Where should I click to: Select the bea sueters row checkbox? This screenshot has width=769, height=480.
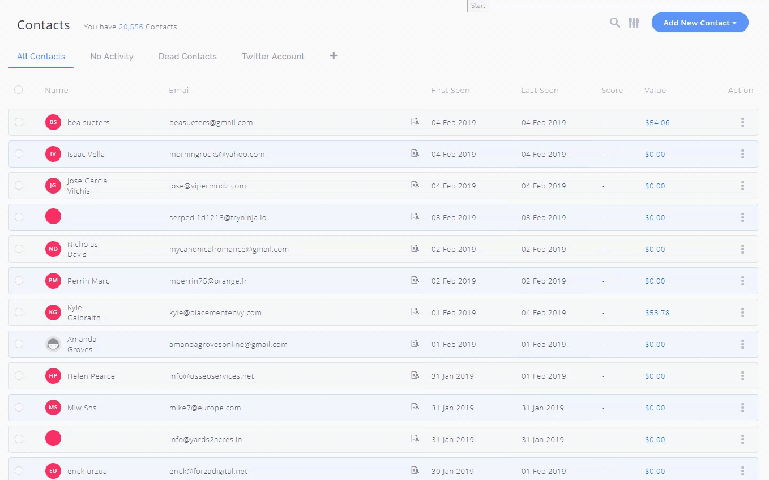tap(19, 122)
